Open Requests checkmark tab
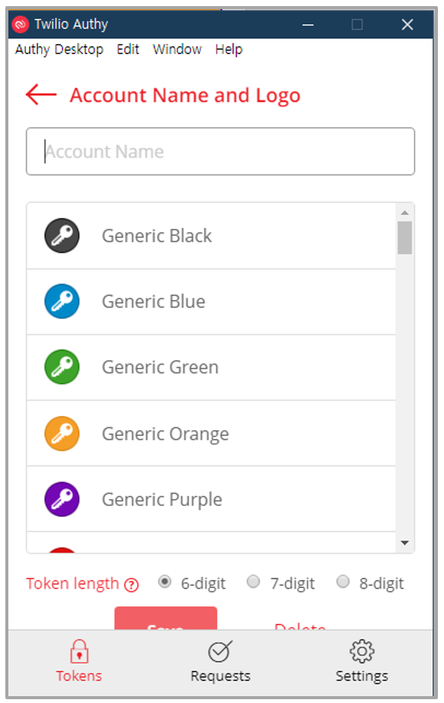The width and height of the screenshot is (444, 703). coord(220,651)
